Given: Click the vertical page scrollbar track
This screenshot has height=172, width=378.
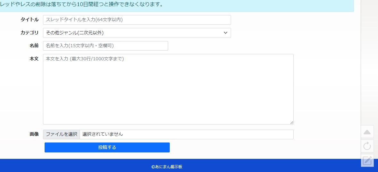Looking at the screenshot, I should pos(369,64).
